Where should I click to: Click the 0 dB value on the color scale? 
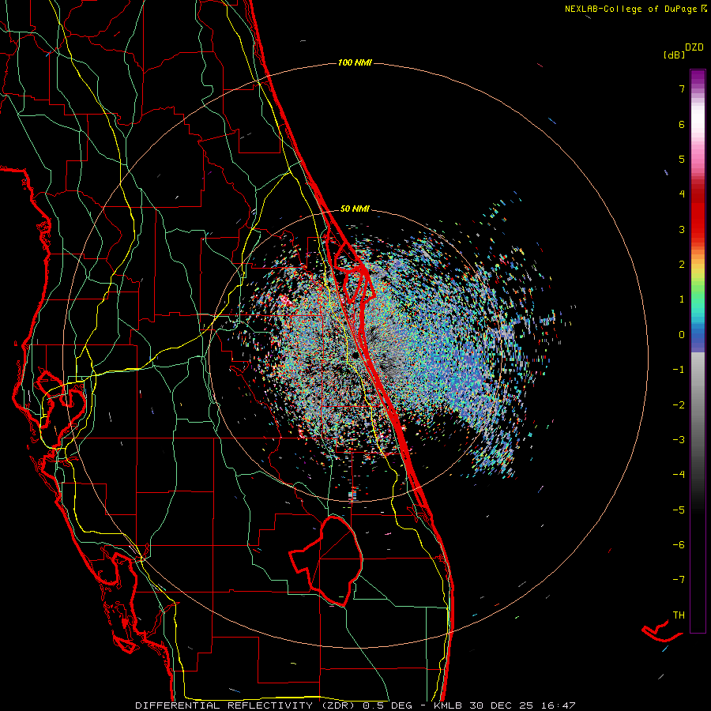point(682,335)
